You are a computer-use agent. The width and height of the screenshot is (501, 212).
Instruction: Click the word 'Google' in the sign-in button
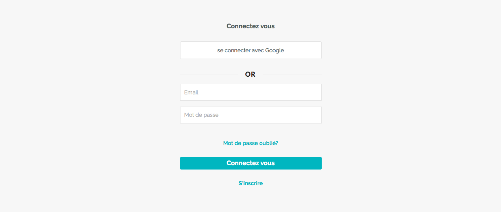274,50
